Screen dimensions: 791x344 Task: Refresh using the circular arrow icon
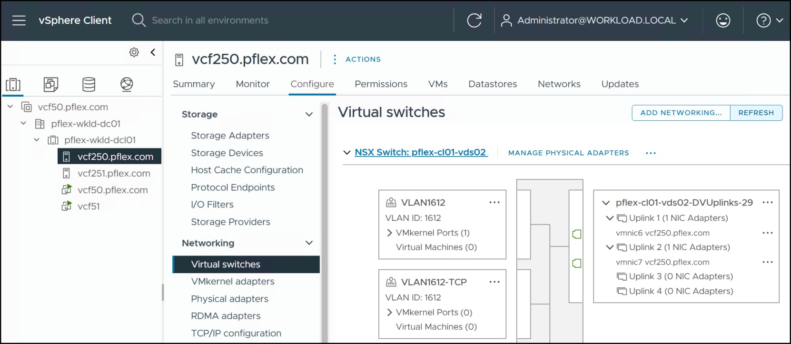(x=474, y=20)
